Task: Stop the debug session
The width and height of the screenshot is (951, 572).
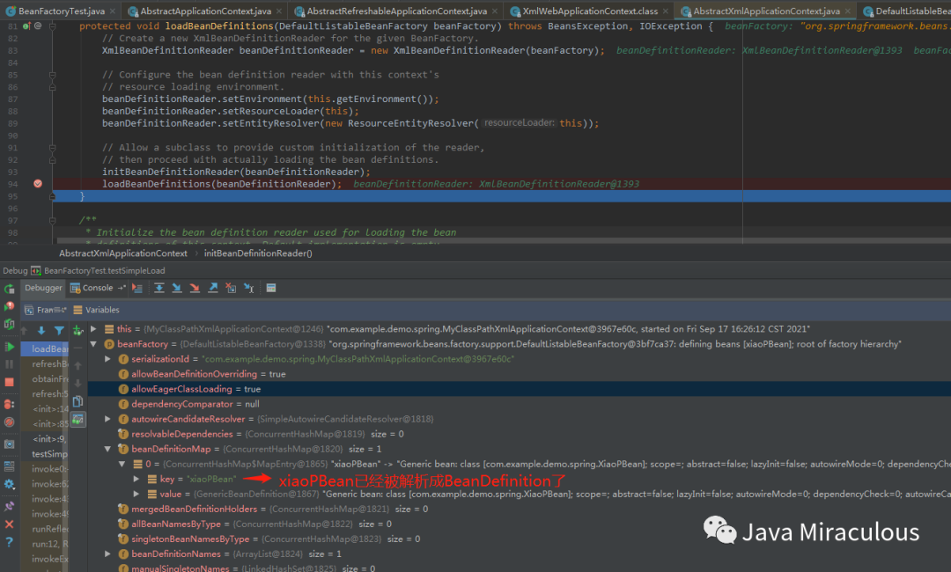Action: (x=9, y=382)
